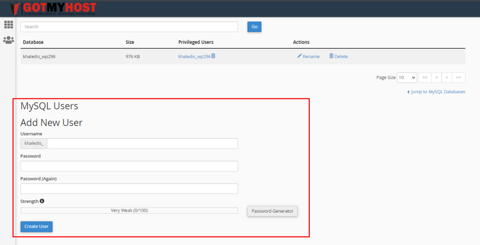Focus the database Search field
This screenshot has height=245, width=480.
pos(129,27)
